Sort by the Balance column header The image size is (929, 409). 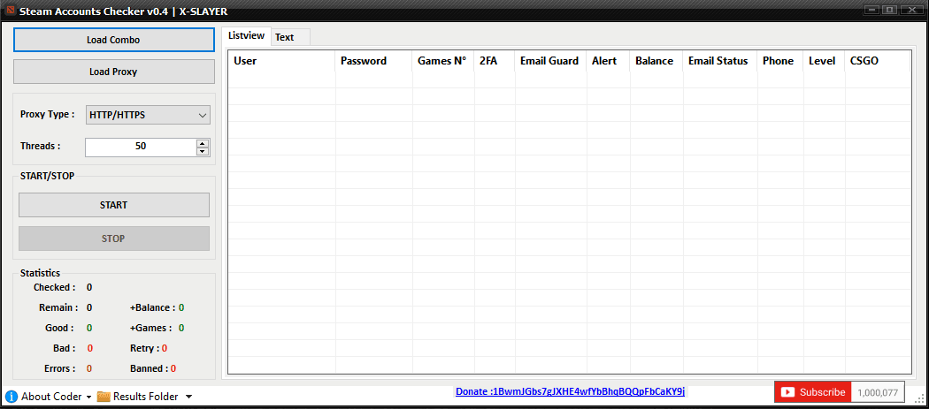point(654,61)
